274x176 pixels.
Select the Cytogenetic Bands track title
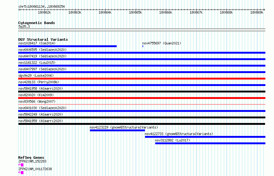[37, 23]
